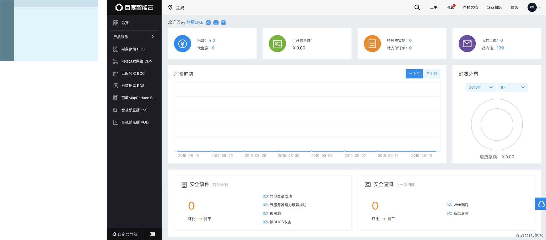Click the 待续费实例 count

click(x=410, y=40)
